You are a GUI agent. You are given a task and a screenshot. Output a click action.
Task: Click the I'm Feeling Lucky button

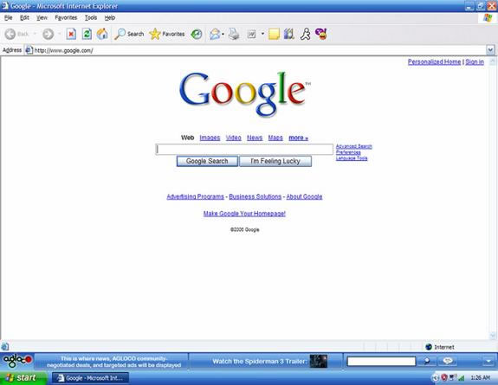coord(275,161)
